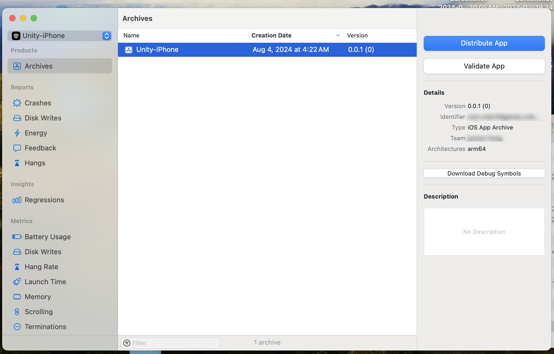The image size is (554, 354).
Task: Click the details Version 0.0.1 (0) value
Action: pos(479,106)
